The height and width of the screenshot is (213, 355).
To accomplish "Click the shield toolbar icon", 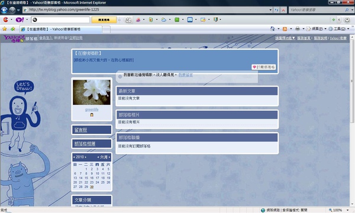I will pyautogui.click(x=215, y=20).
